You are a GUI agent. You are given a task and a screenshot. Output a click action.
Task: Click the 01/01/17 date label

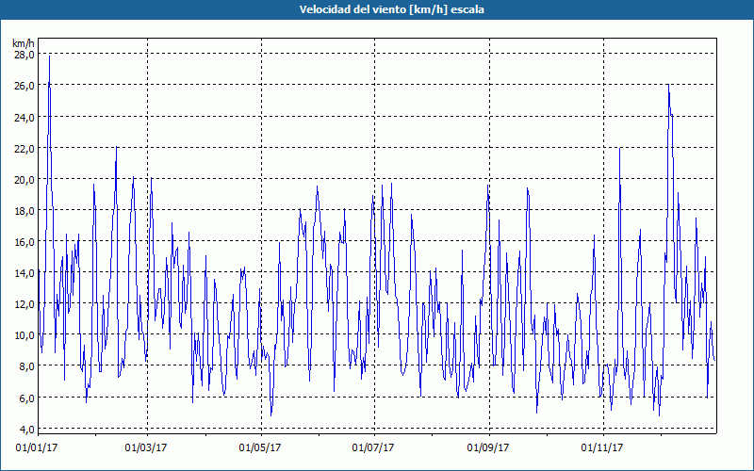coord(37,448)
